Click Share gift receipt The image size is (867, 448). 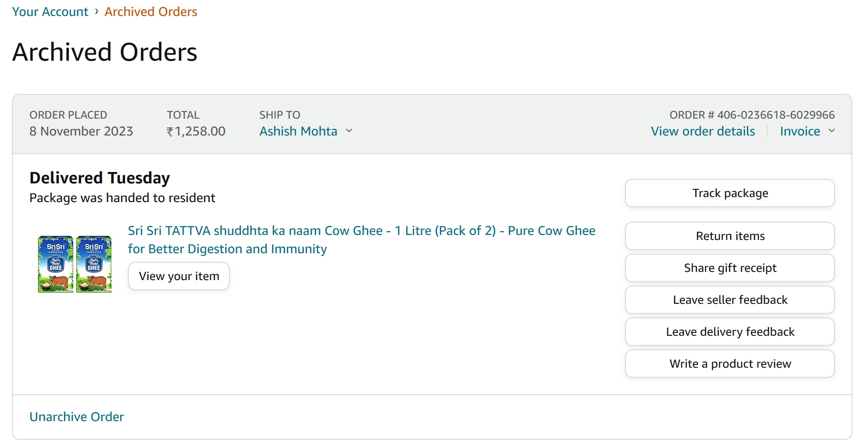pyautogui.click(x=730, y=268)
